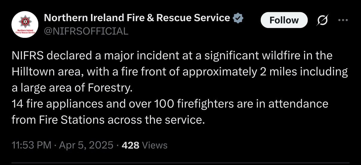The height and width of the screenshot is (165, 361).
Task: Open the three-dot more options menu
Action: pyautogui.click(x=343, y=20)
